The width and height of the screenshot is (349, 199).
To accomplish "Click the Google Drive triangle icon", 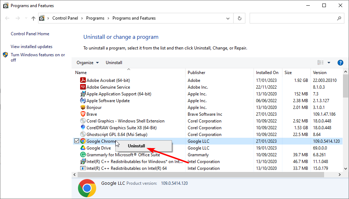I will (x=83, y=148).
